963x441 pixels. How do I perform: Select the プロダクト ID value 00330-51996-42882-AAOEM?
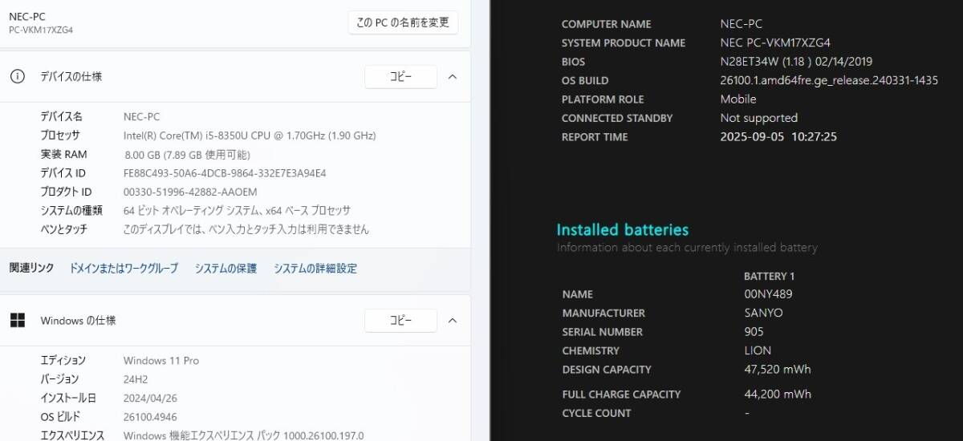[190, 192]
